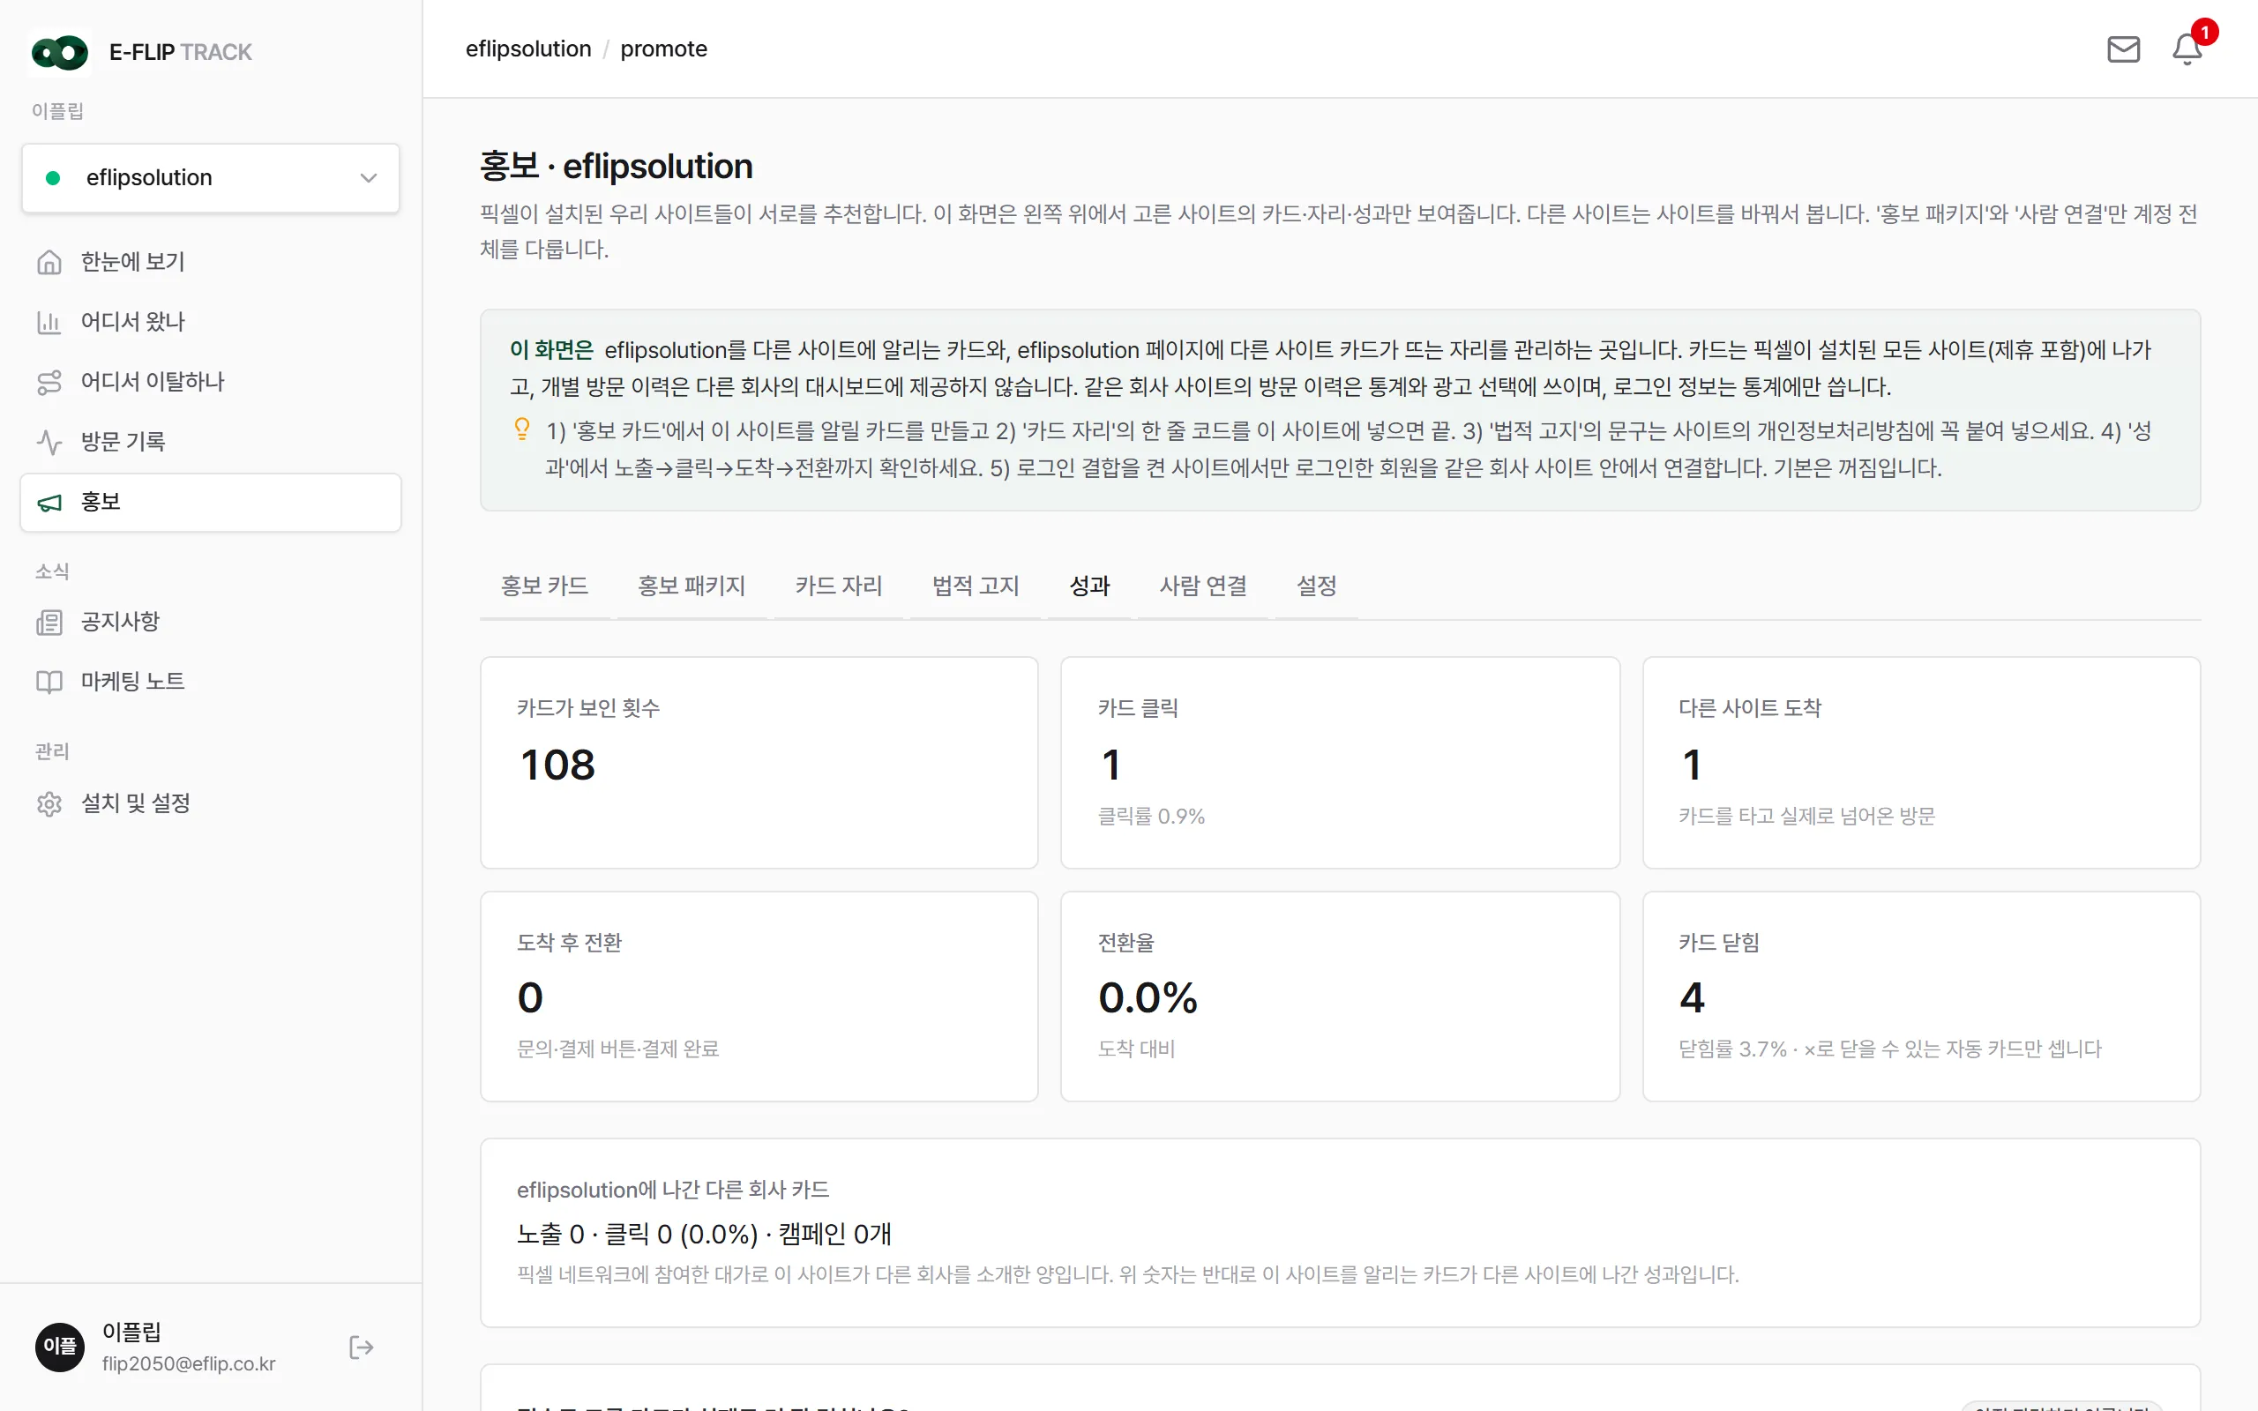Click the logout icon next to 이플립 account
Image resolution: width=2258 pixels, height=1411 pixels.
pos(361,1347)
